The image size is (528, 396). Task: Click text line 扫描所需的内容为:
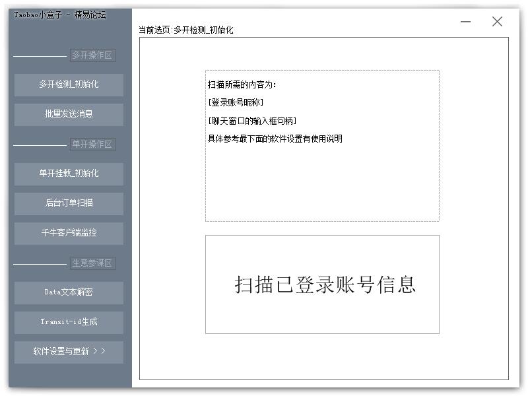[x=242, y=84]
